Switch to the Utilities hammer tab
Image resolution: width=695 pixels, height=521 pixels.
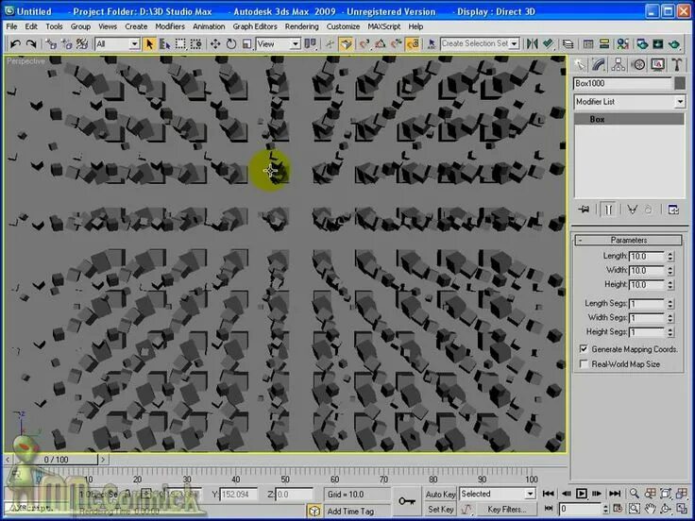(x=676, y=65)
